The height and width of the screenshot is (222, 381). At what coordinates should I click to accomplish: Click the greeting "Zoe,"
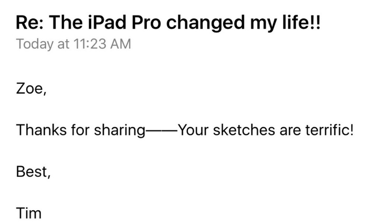coord(31,88)
